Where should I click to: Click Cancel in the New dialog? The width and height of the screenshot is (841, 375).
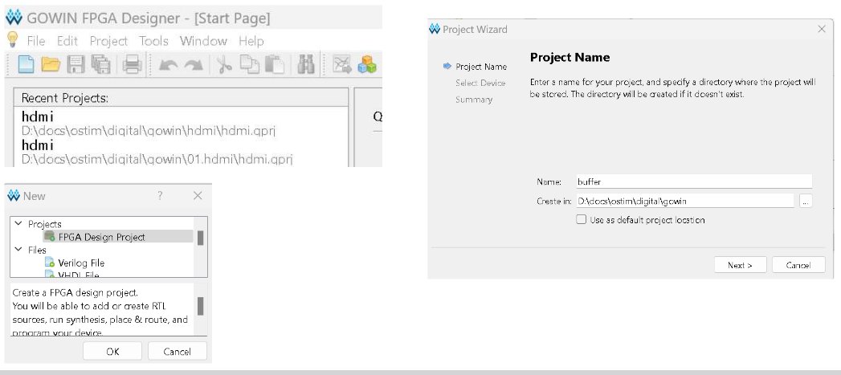pyautogui.click(x=177, y=352)
